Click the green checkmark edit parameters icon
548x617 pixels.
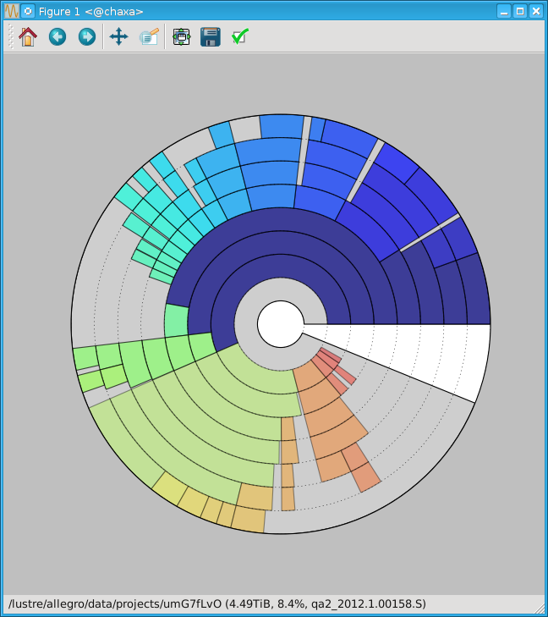240,37
